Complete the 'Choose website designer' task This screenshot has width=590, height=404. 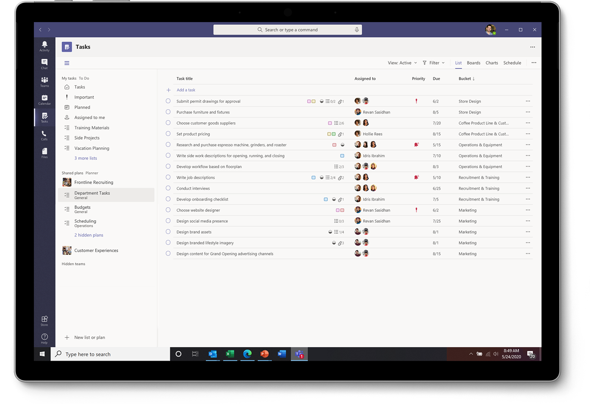coord(169,210)
